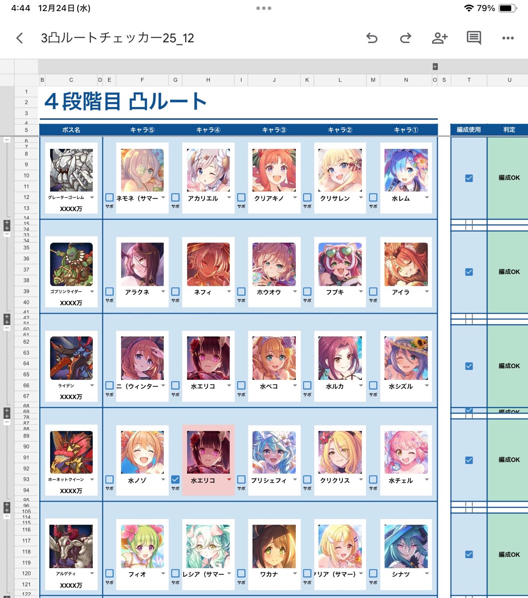This screenshot has width=528, height=598.
Task: Expand hidden columns with the plus icon
Action: click(x=435, y=67)
